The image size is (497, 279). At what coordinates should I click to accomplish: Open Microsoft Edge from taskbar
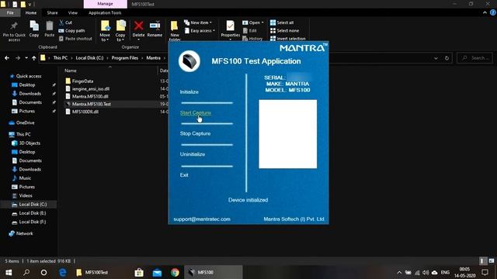click(63, 272)
